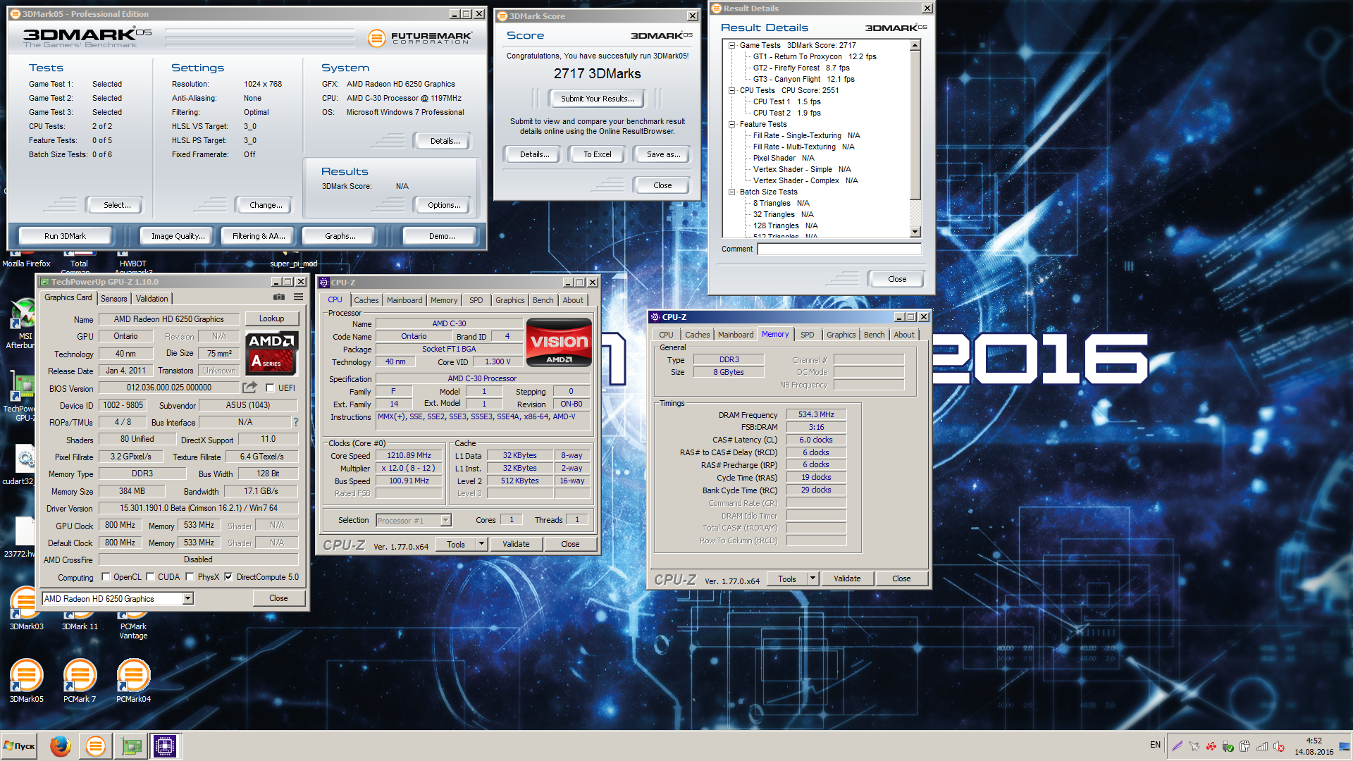Collapse Batch Size Tests tree node

point(731,192)
